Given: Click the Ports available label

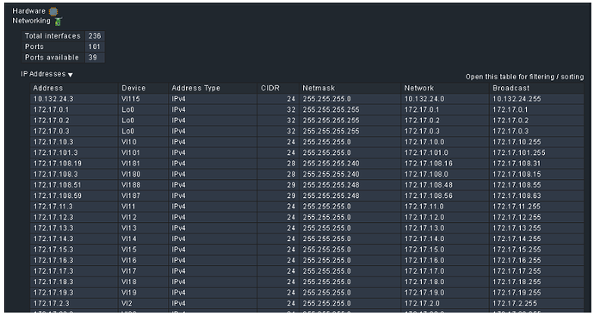Looking at the screenshot, I should (52, 58).
